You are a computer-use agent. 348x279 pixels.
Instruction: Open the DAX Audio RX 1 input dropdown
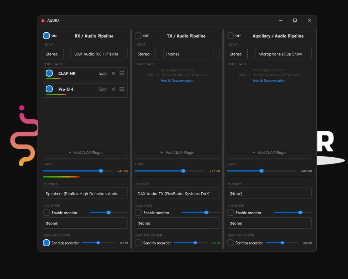click(x=99, y=54)
